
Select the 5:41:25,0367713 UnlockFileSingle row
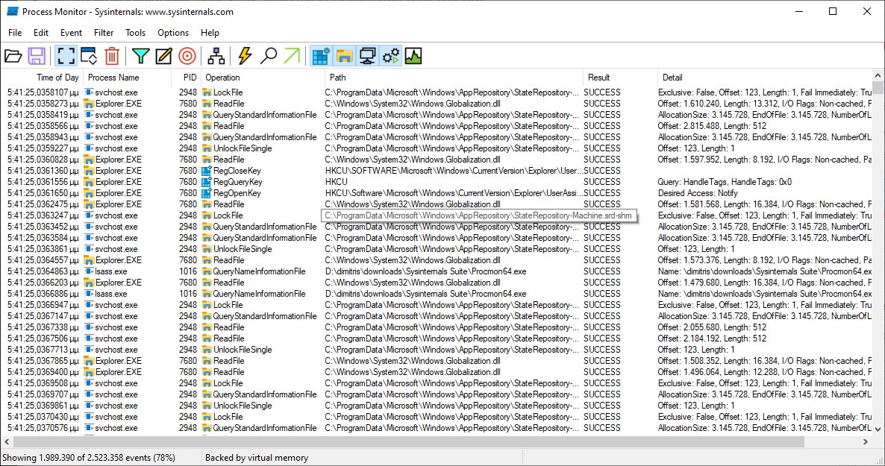coord(437,350)
